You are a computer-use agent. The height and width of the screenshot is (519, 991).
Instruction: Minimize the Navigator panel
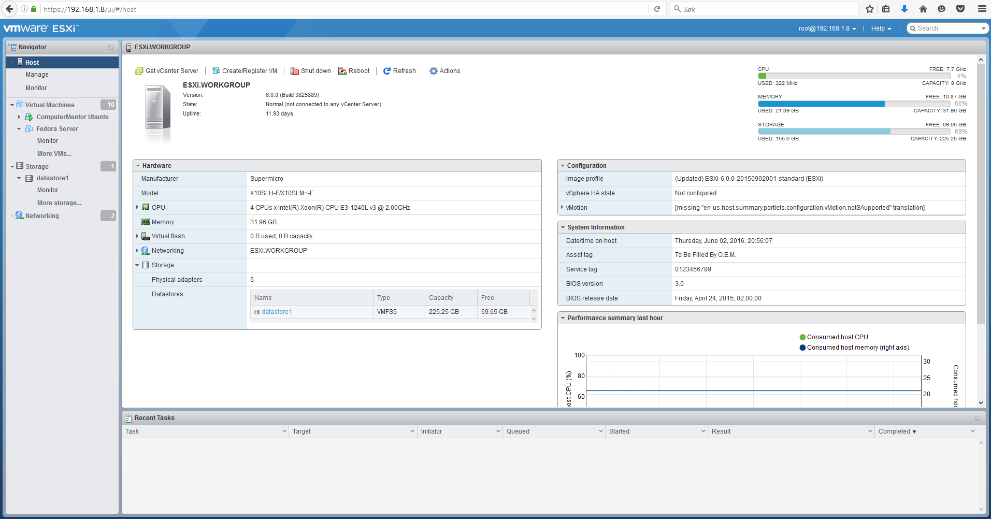[x=110, y=47]
